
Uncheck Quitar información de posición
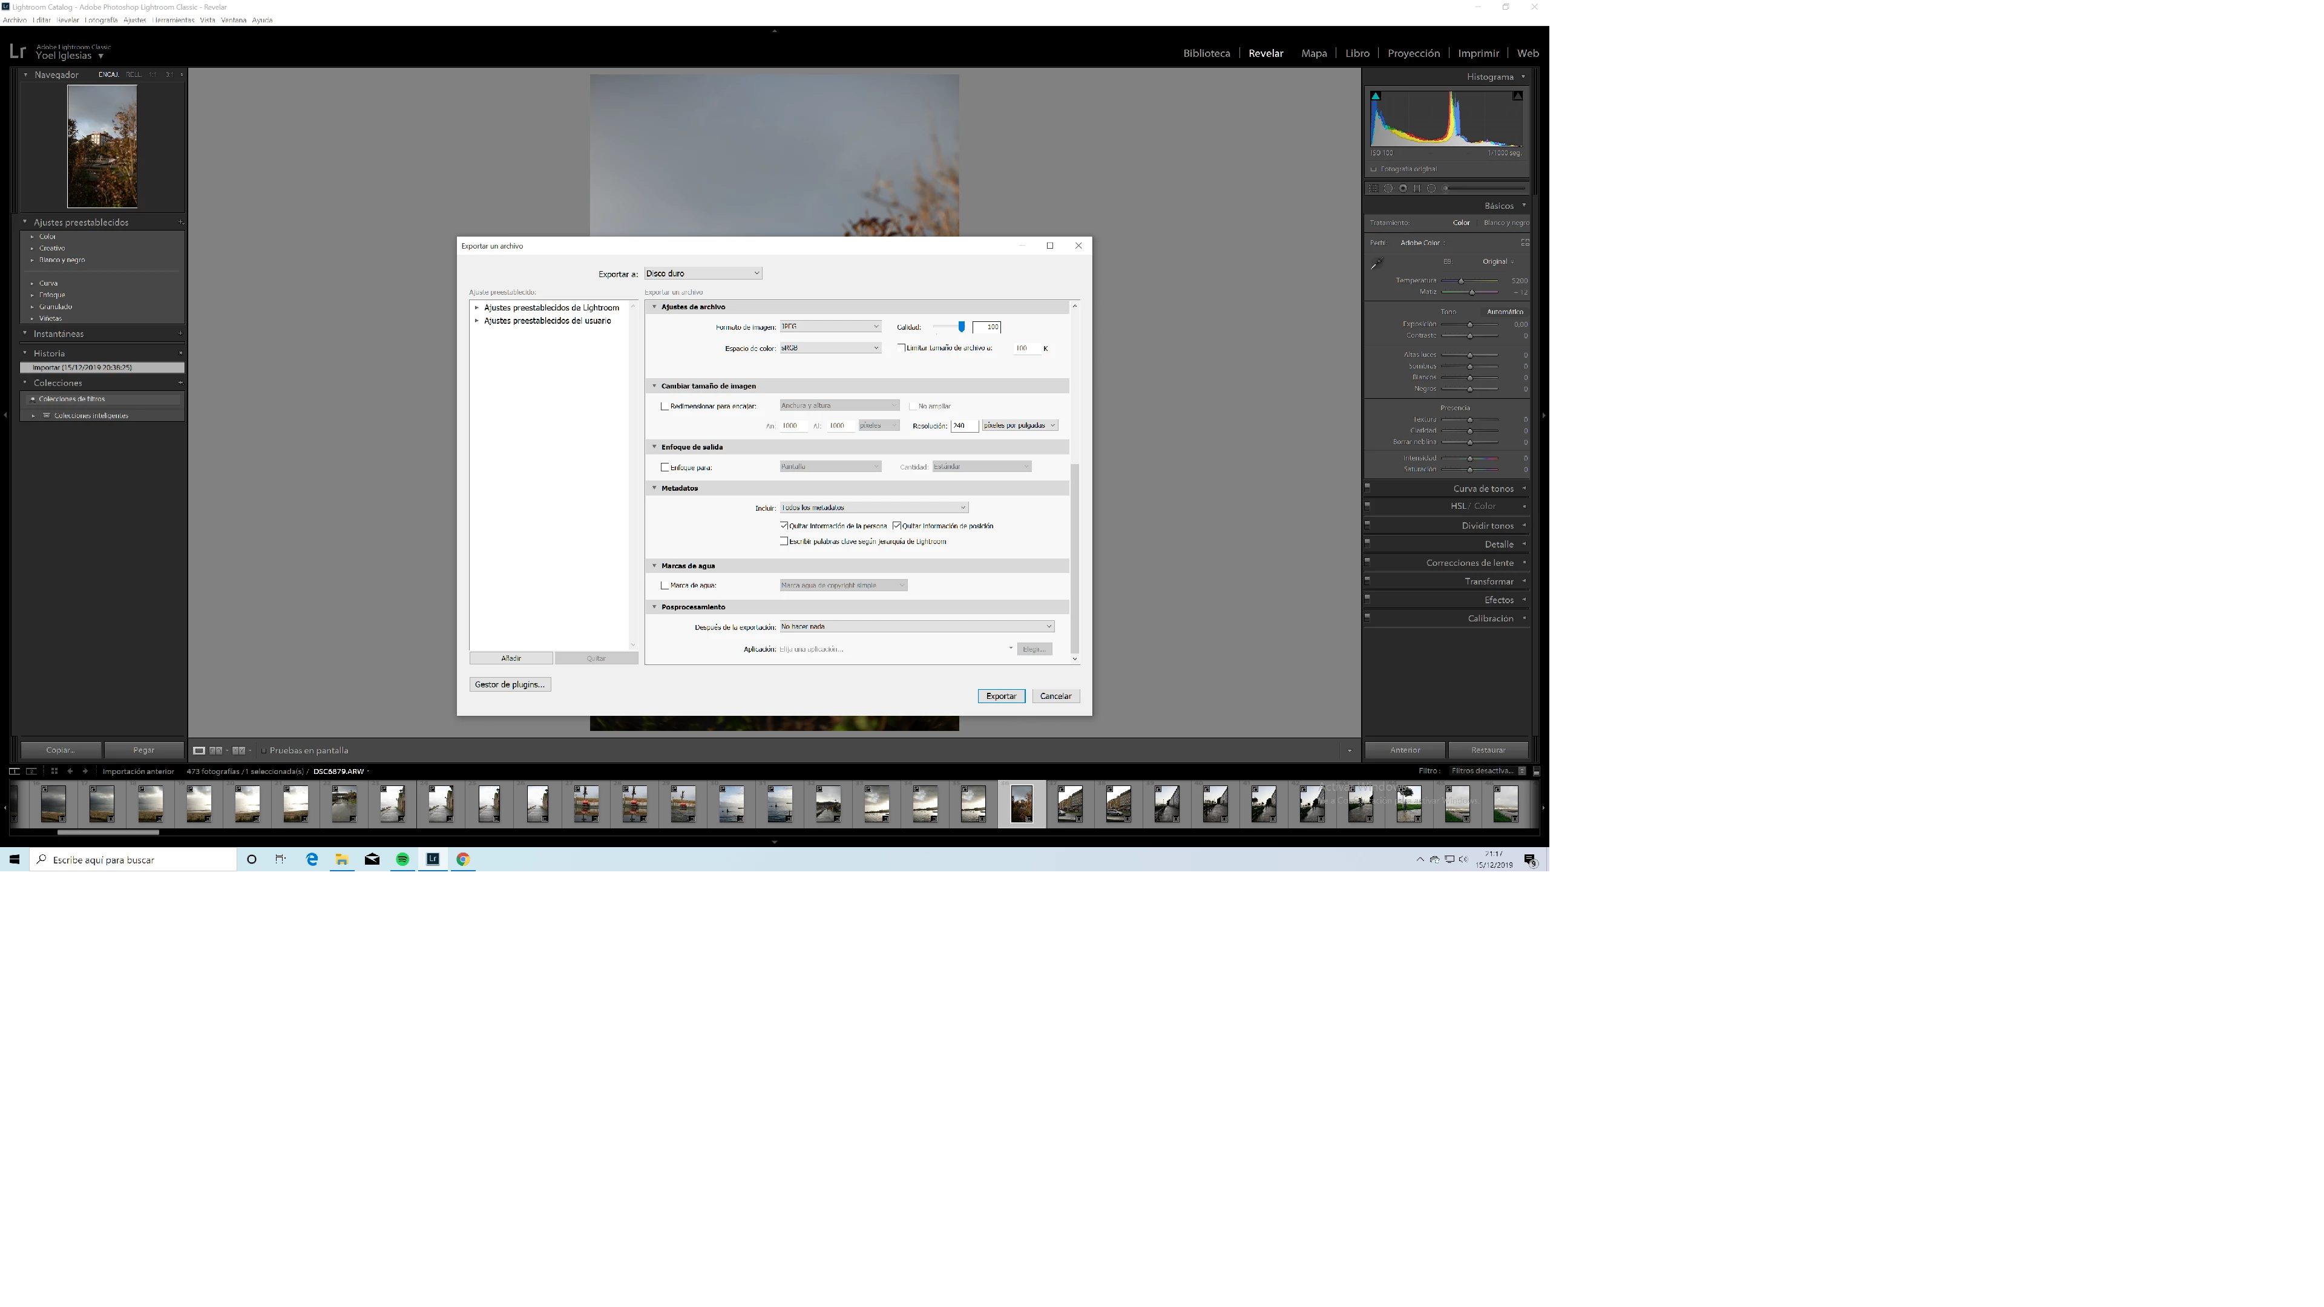pos(897,526)
